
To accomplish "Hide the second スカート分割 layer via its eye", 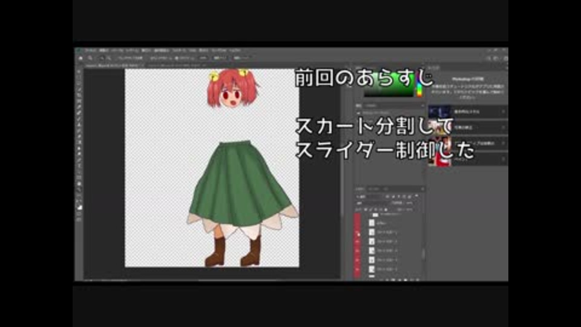I will (358, 242).
